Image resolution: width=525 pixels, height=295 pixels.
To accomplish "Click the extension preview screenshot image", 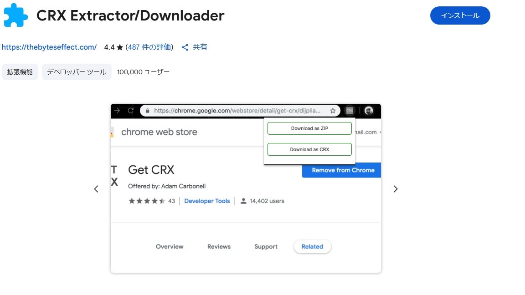I will (246, 188).
